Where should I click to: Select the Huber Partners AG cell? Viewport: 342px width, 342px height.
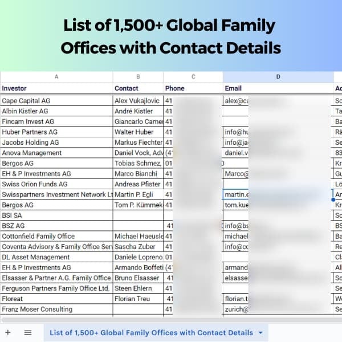[56, 132]
